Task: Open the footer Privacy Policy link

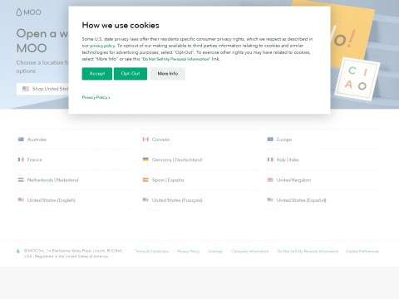Action: tap(189, 252)
